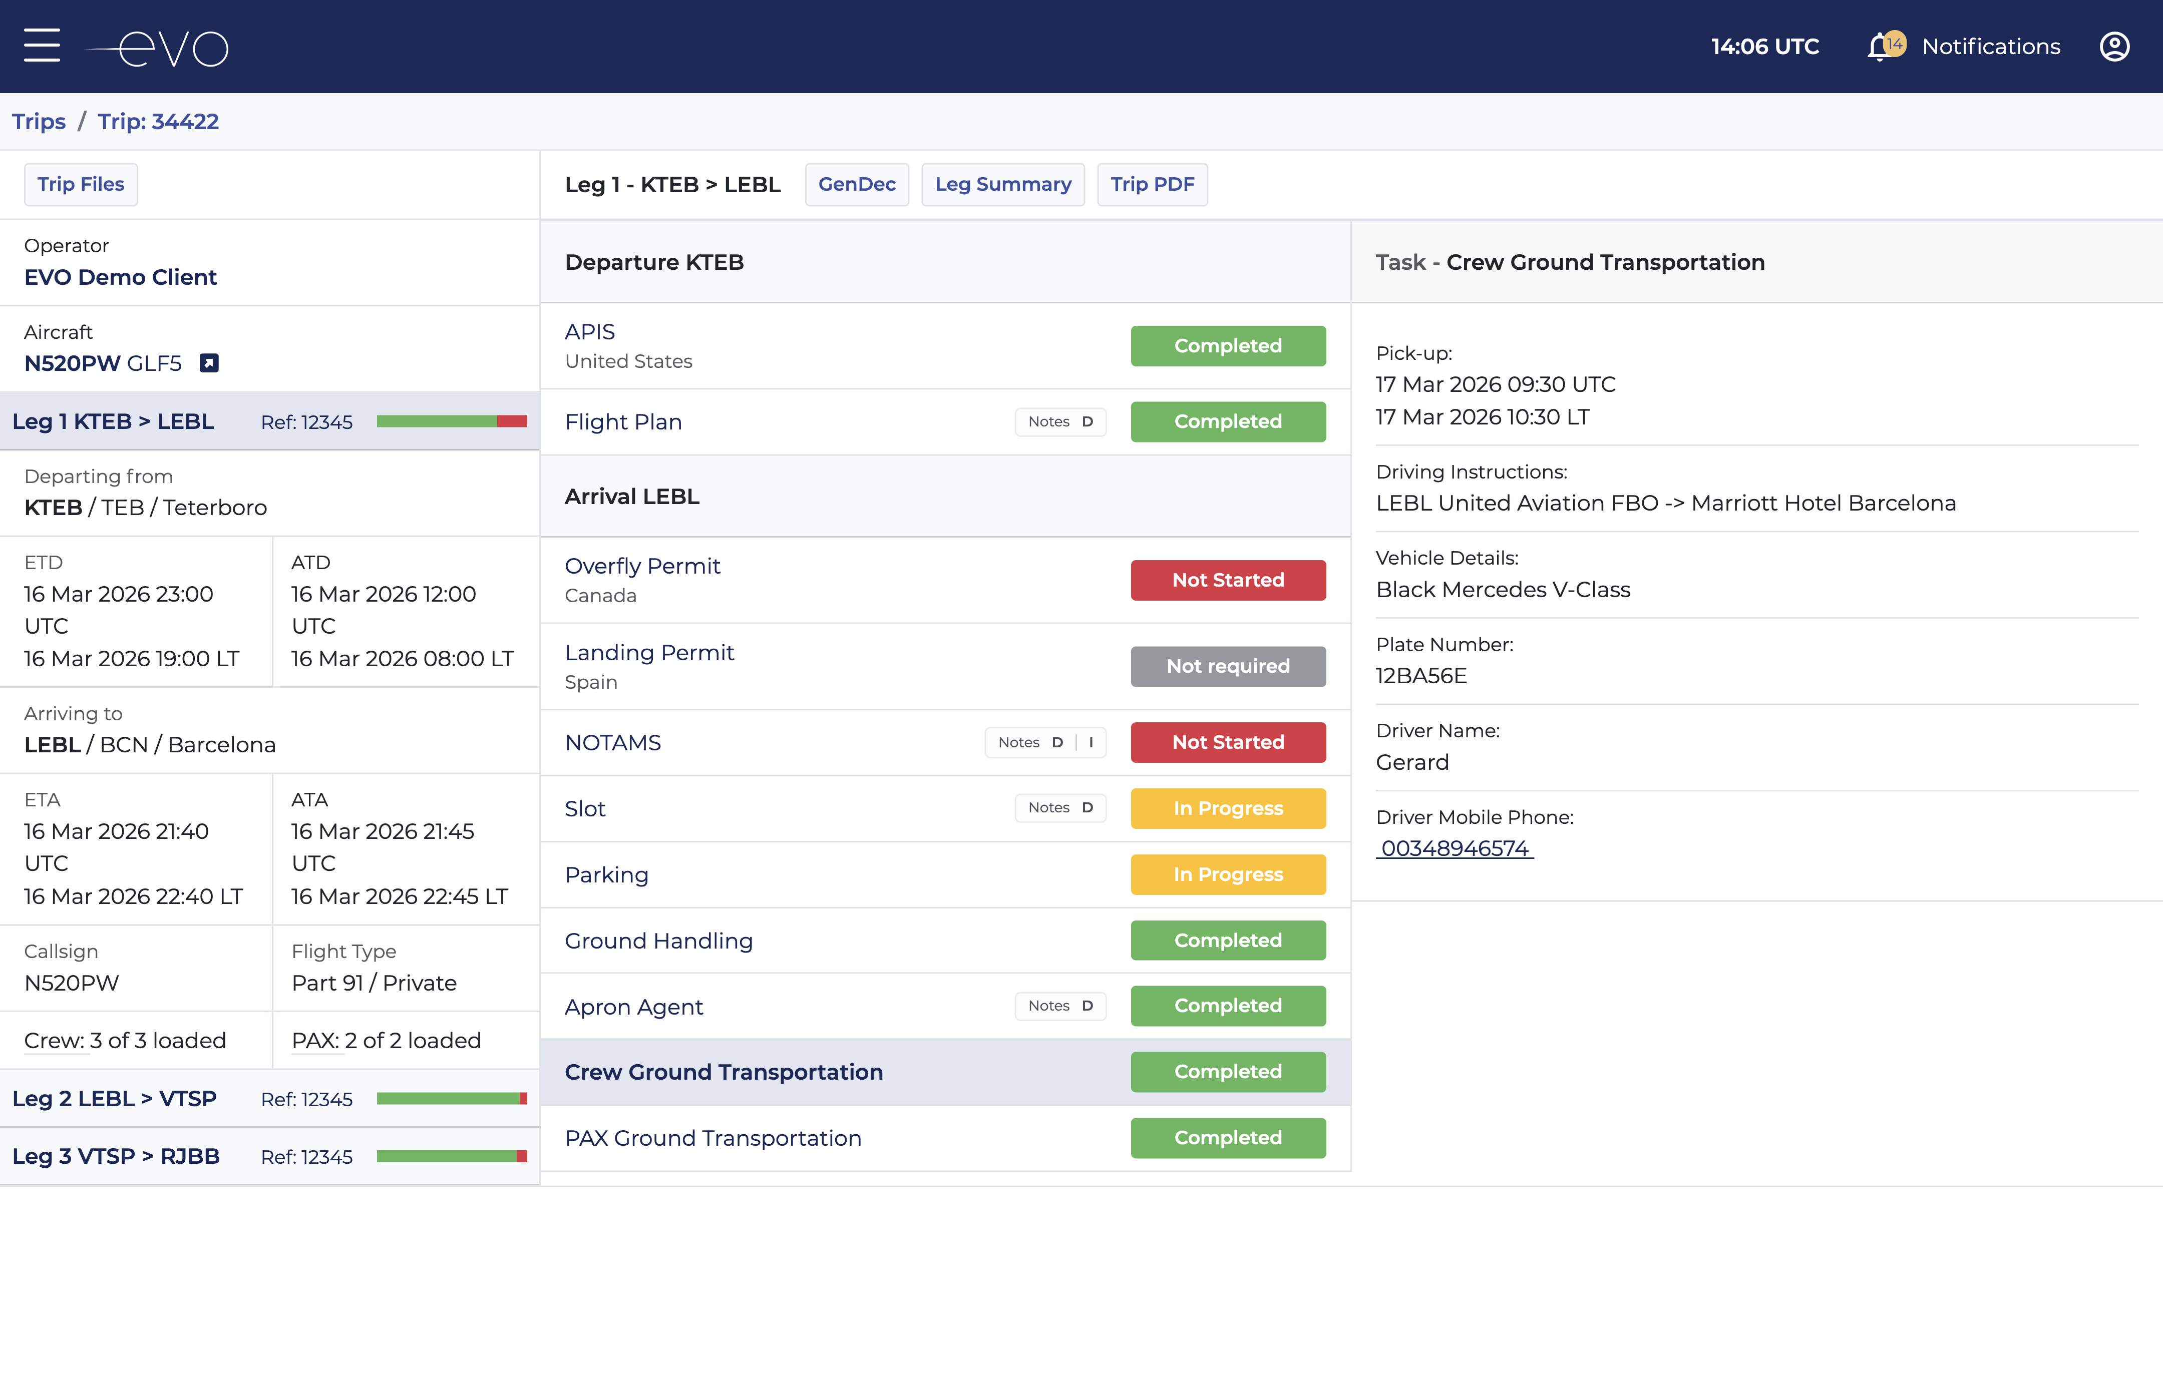Image resolution: width=2163 pixels, height=1386 pixels.
Task: Open the hamburger menu icon
Action: click(42, 46)
